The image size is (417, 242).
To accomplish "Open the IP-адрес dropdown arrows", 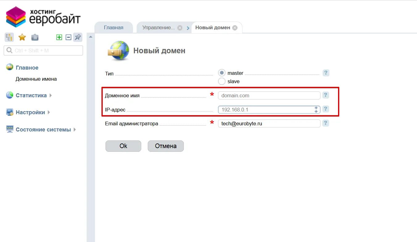I will tap(316, 109).
